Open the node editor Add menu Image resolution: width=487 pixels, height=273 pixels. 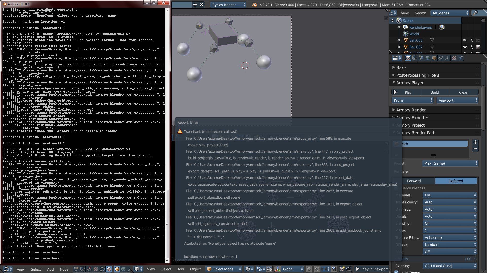click(x=50, y=269)
